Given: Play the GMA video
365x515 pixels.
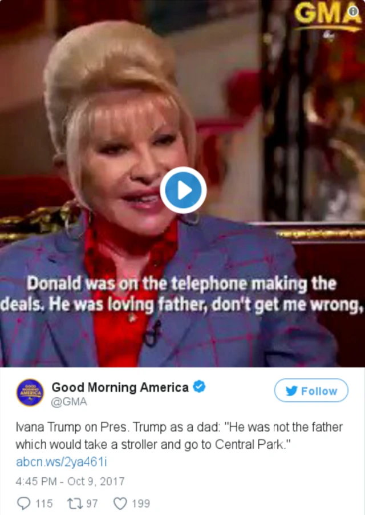Looking at the screenshot, I should point(183,190).
